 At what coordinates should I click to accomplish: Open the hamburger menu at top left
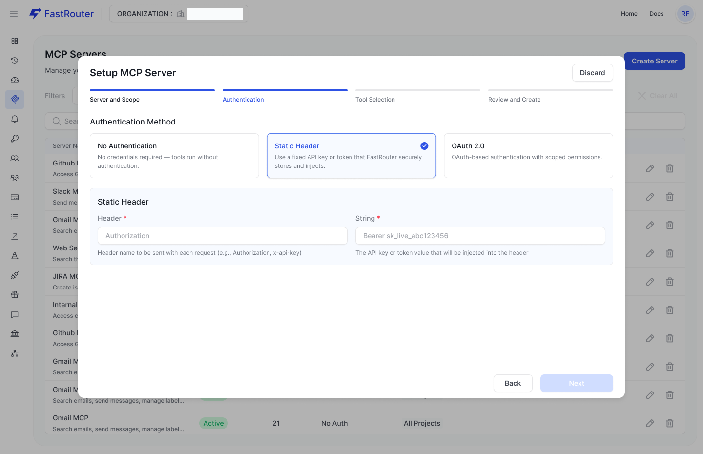14,14
